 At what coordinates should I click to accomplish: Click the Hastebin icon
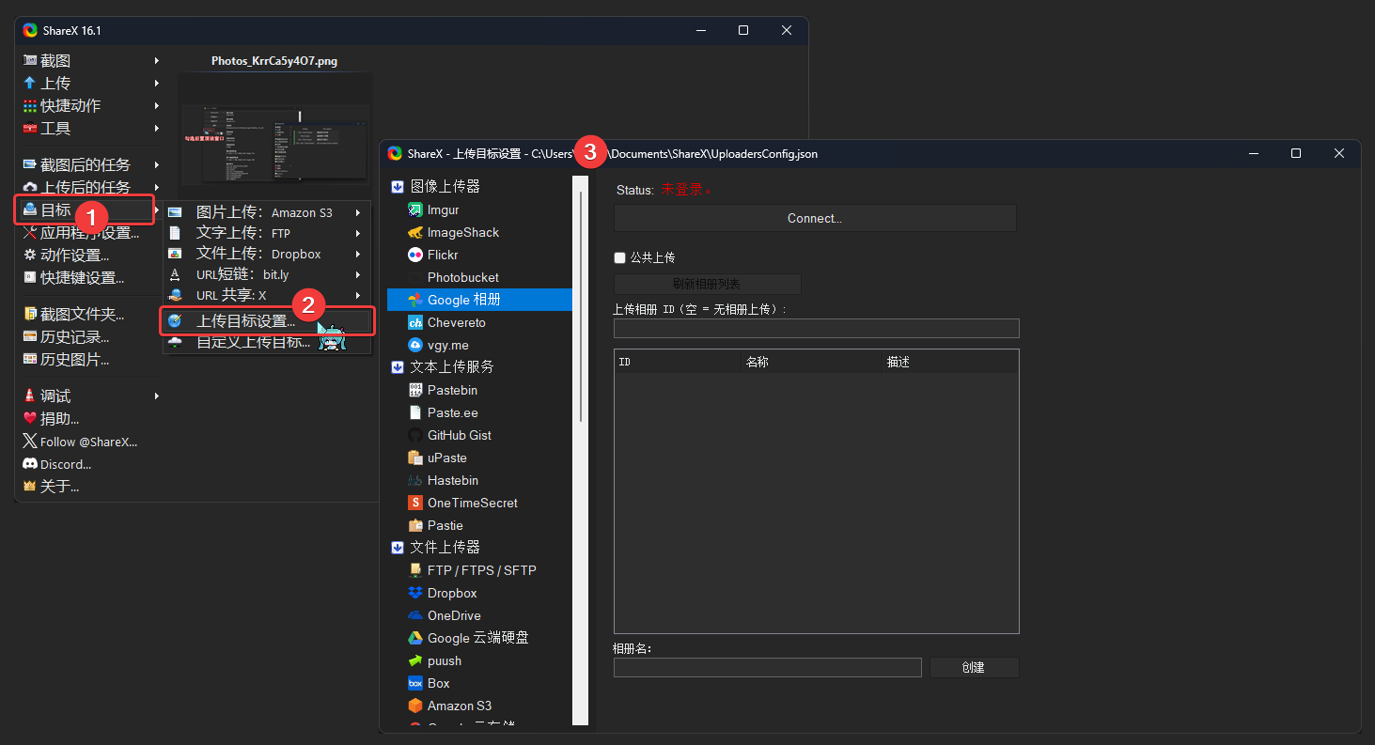[415, 480]
